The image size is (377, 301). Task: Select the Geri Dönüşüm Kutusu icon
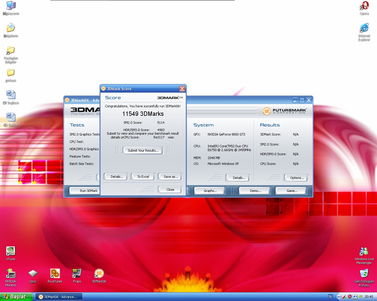point(364,278)
